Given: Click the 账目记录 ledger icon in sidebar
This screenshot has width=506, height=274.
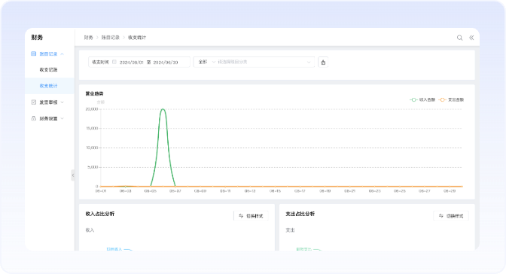Looking at the screenshot, I should [x=34, y=53].
